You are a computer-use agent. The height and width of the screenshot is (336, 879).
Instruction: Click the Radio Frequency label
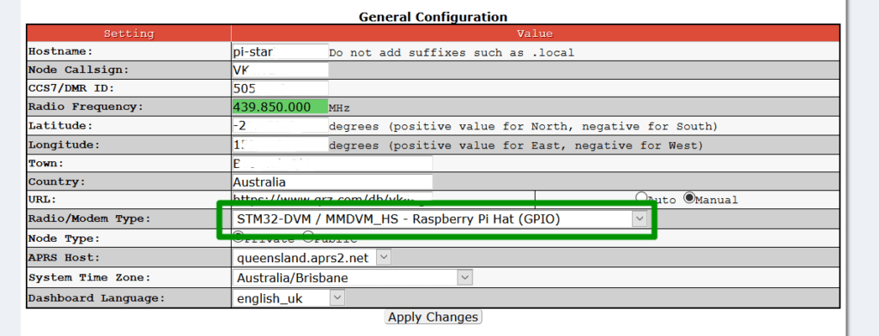[86, 106]
